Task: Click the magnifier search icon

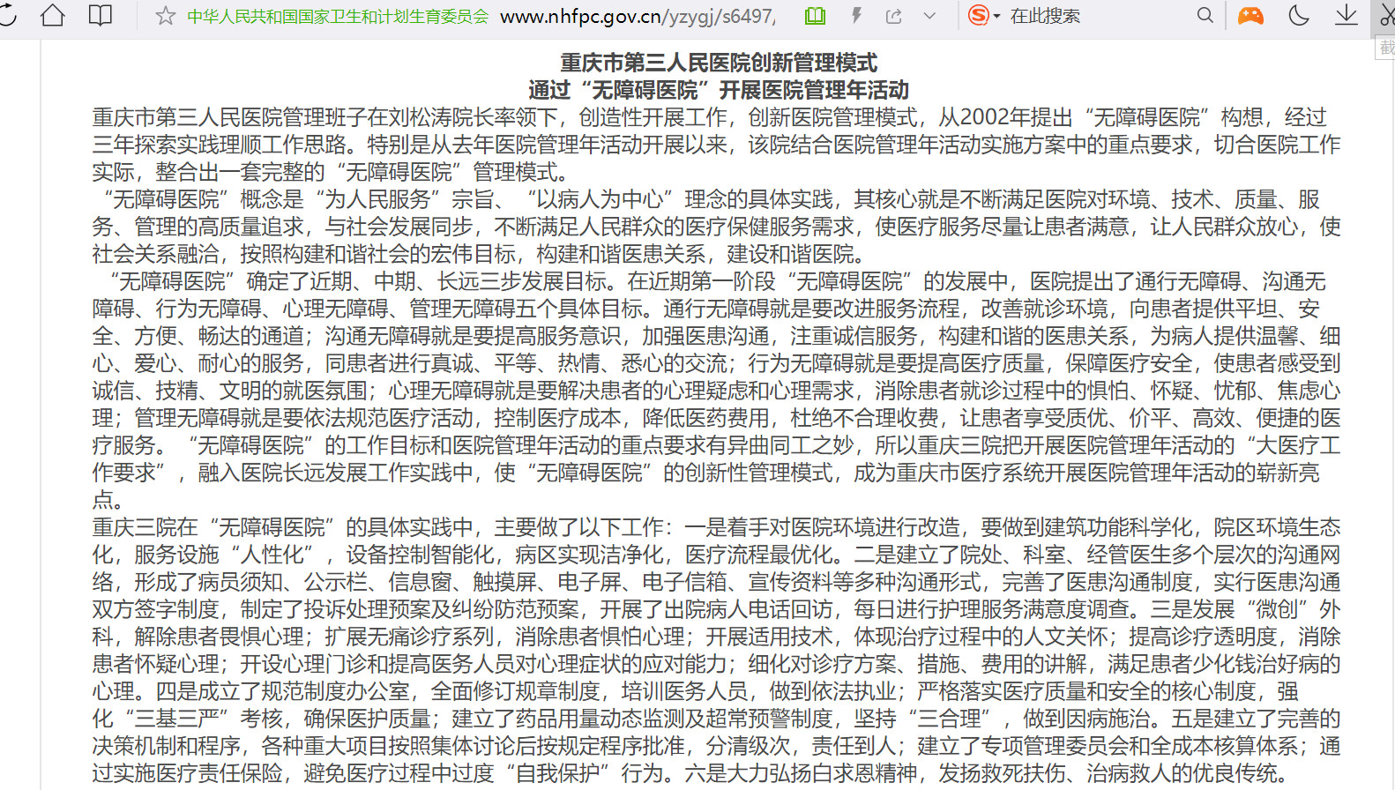Action: tap(1205, 16)
